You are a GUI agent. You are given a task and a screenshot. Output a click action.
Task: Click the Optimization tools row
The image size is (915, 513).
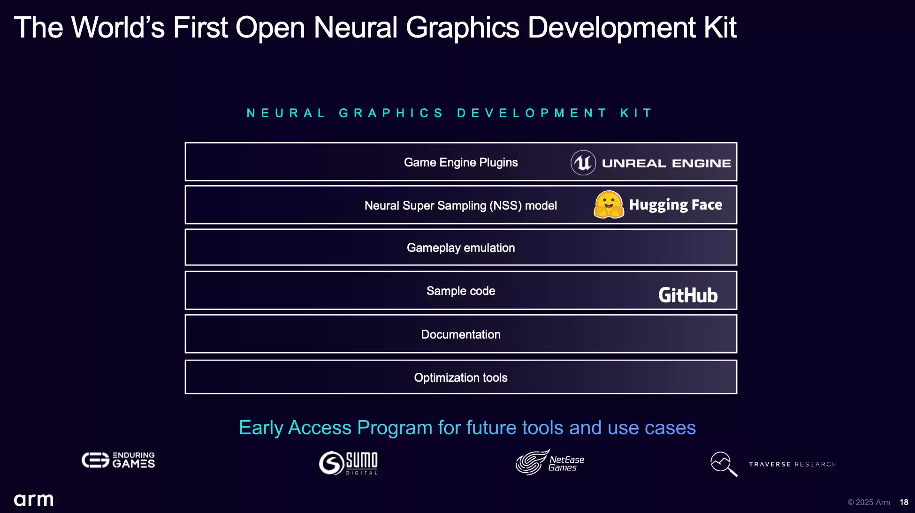click(x=460, y=377)
